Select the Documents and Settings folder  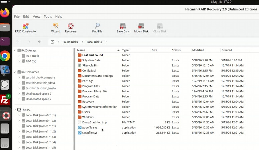pyautogui.click(x=97, y=76)
